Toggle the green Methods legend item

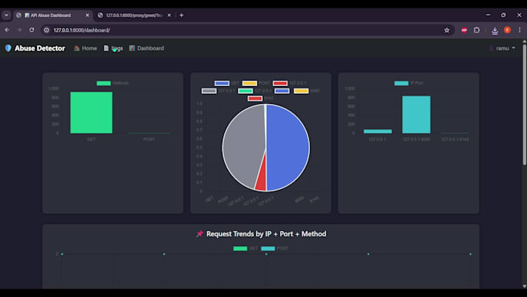(x=112, y=83)
